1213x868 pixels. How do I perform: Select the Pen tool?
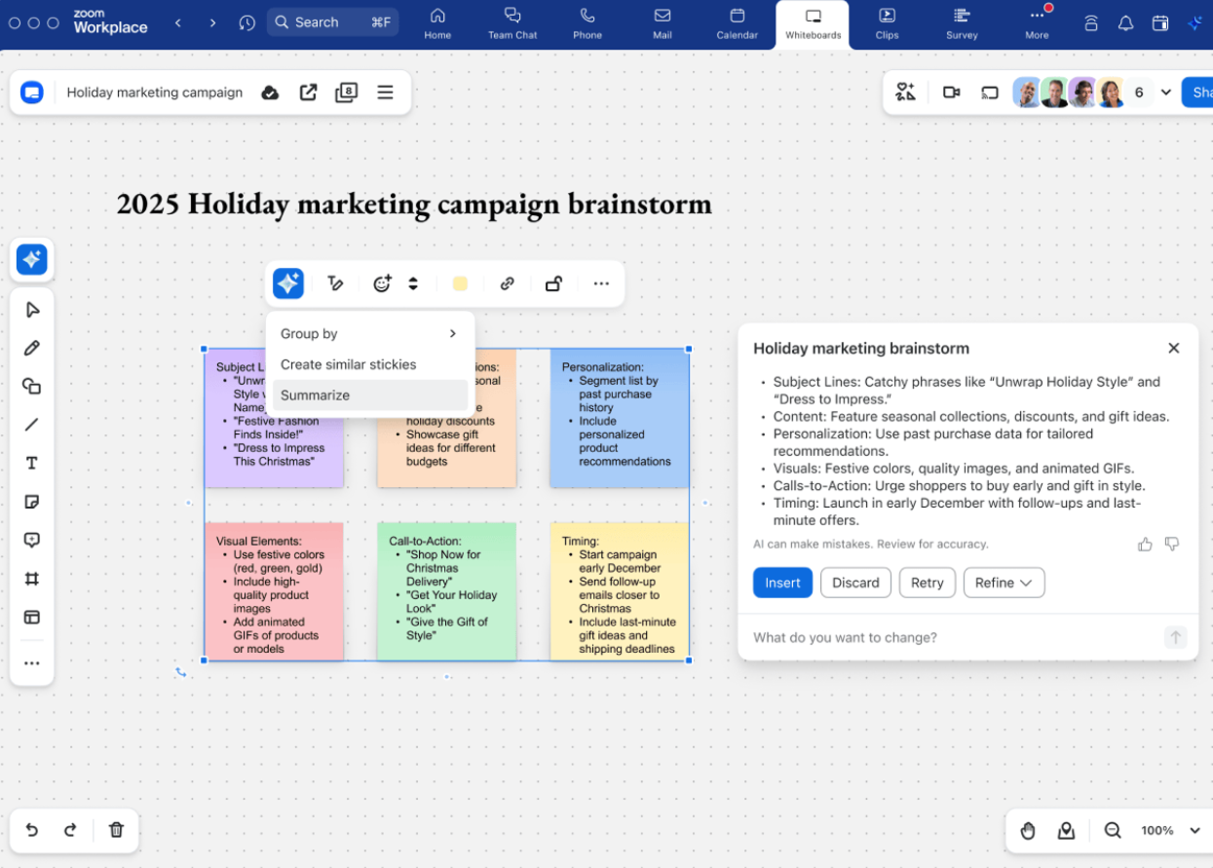[x=31, y=347]
